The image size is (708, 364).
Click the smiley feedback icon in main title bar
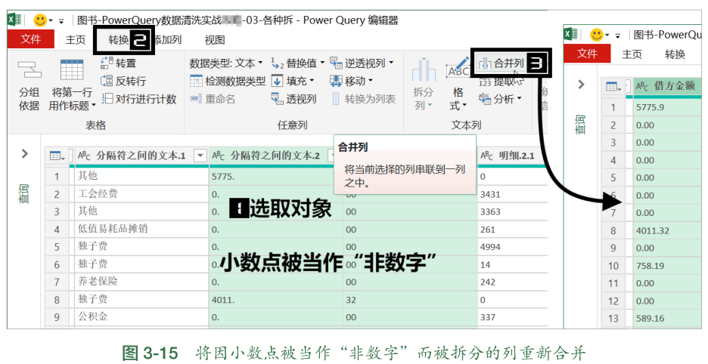click(x=40, y=20)
